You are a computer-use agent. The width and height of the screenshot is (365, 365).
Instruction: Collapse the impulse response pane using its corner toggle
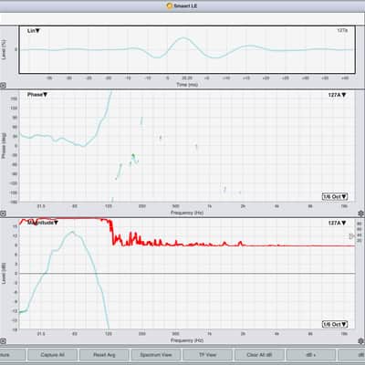pos(3,86)
